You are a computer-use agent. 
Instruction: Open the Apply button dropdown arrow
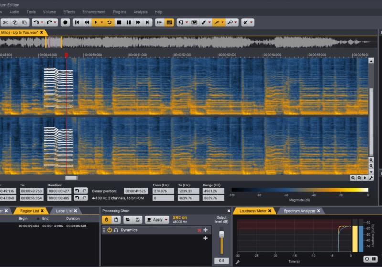[166, 219]
